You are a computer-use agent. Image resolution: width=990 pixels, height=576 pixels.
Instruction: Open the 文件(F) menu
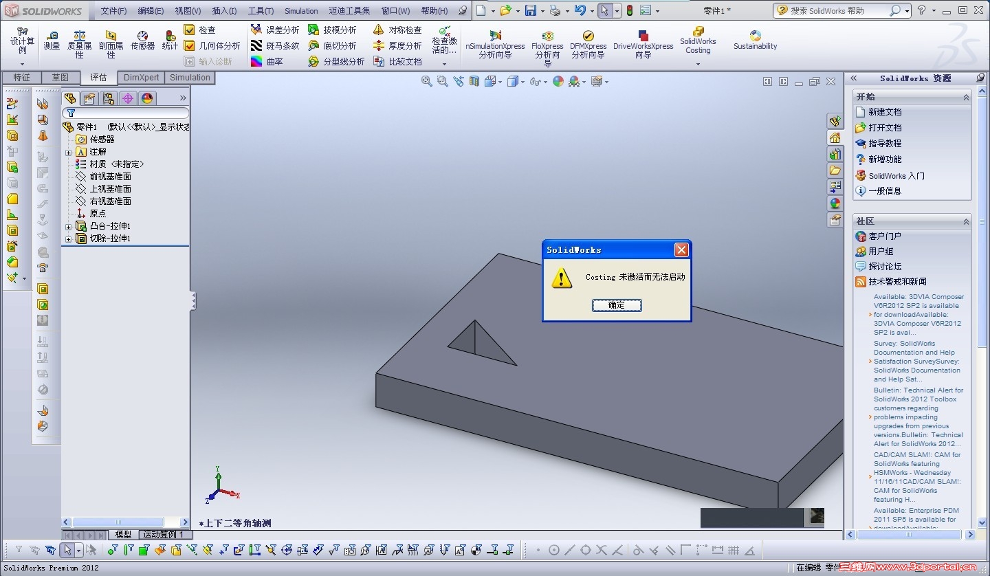(113, 11)
